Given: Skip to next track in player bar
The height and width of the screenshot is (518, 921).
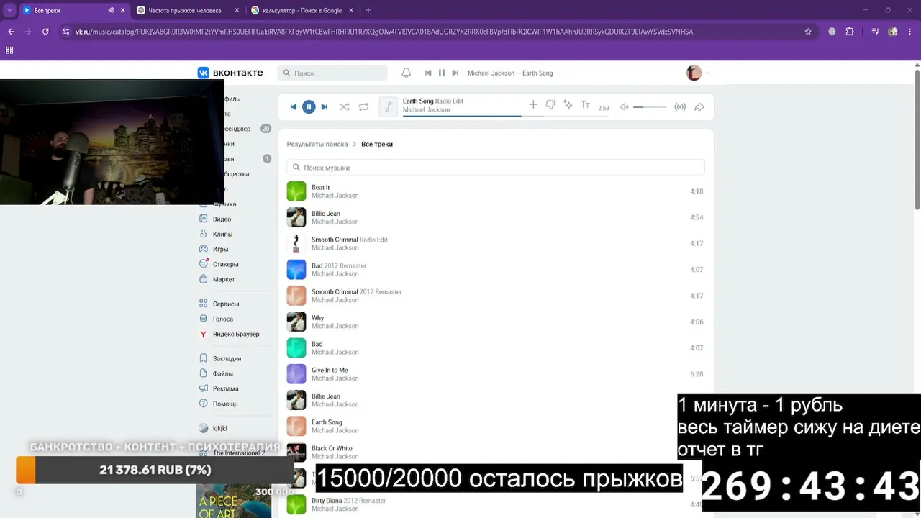Looking at the screenshot, I should click(324, 107).
